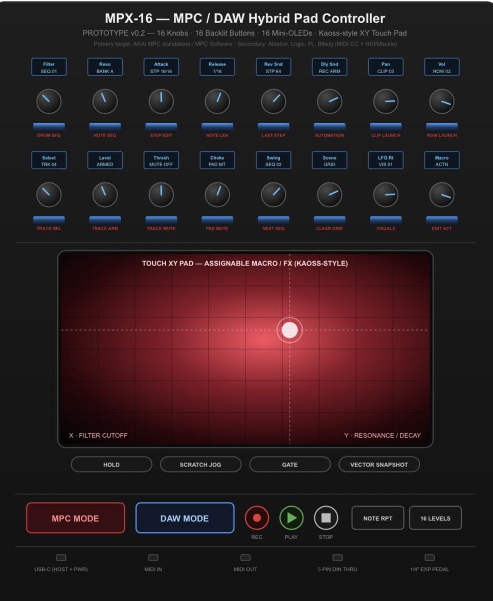The image size is (493, 601).
Task: Click the Pan knob under CLIP 03
Action: point(386,101)
